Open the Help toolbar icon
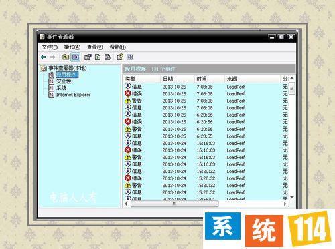This screenshot has height=249, width=335. pos(120,57)
